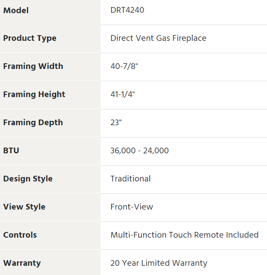Click the Framing Depth label

[x=33, y=123]
